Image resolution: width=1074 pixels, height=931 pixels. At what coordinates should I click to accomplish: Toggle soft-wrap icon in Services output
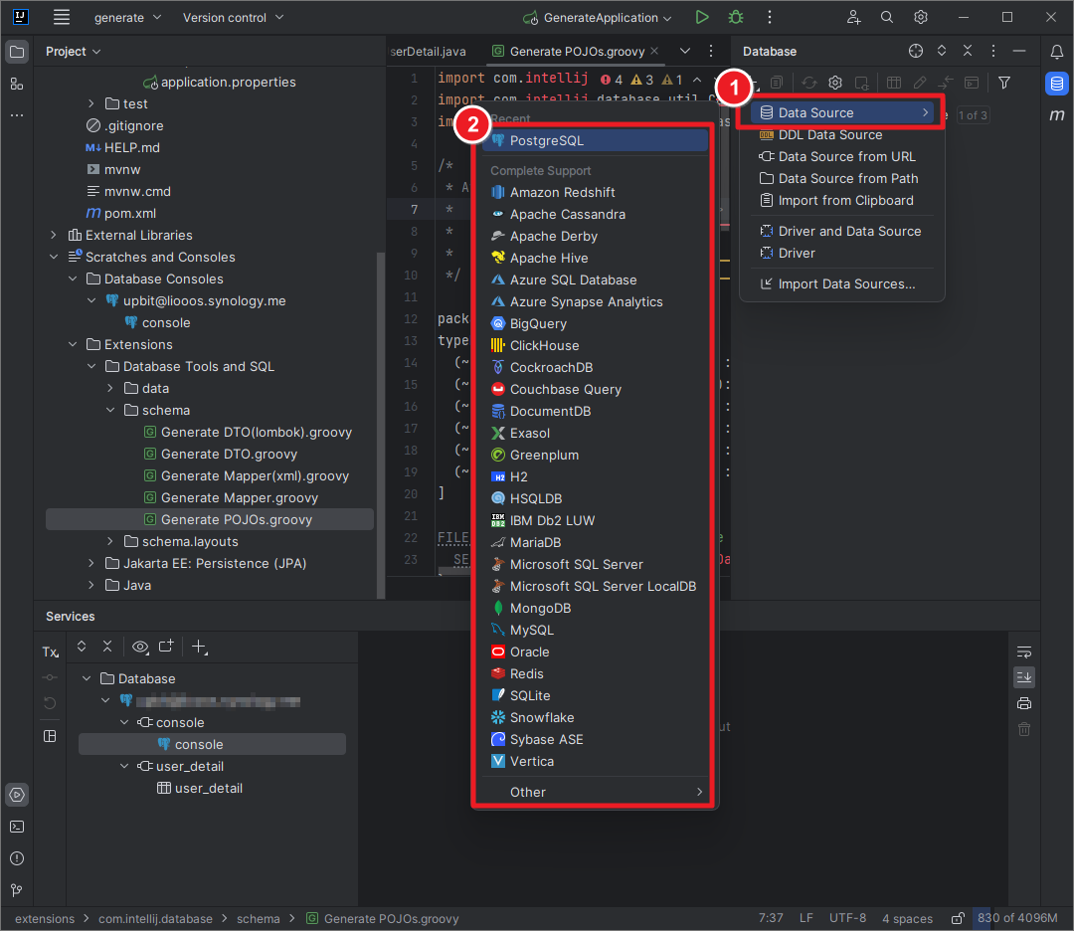click(x=1024, y=652)
